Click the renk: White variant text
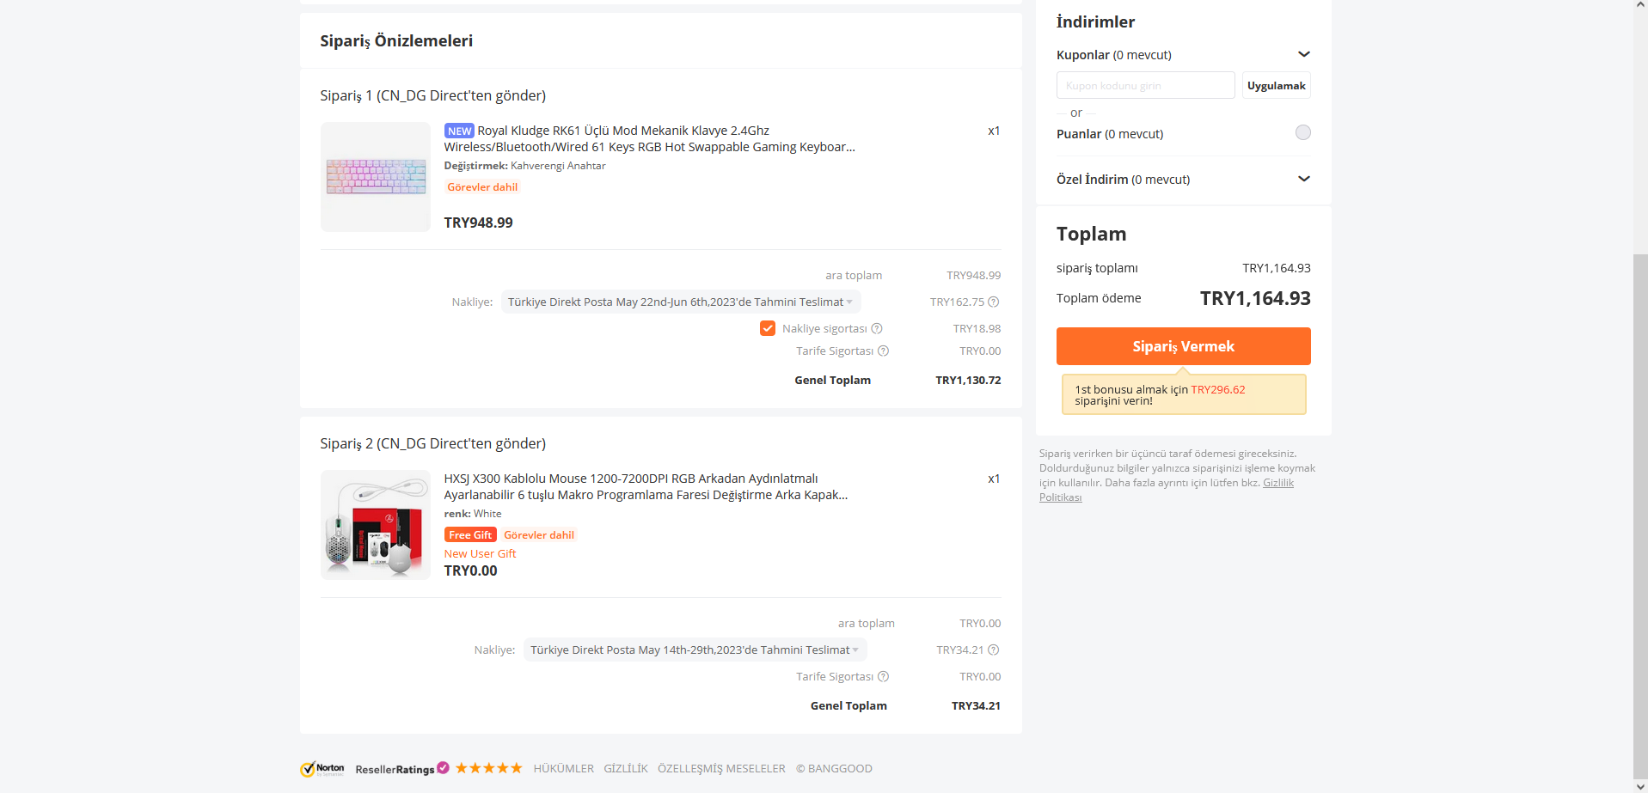The height and width of the screenshot is (793, 1648). point(473,514)
